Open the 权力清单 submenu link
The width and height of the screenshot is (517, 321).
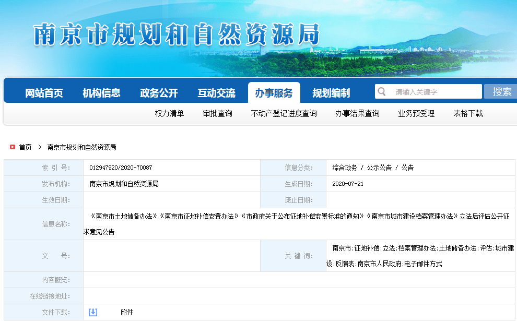click(x=170, y=113)
